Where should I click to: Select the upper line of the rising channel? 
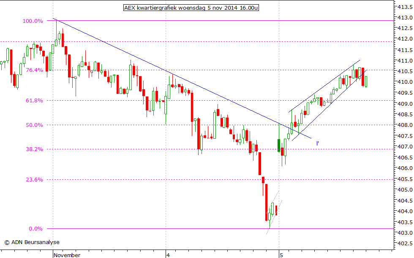tap(324, 86)
